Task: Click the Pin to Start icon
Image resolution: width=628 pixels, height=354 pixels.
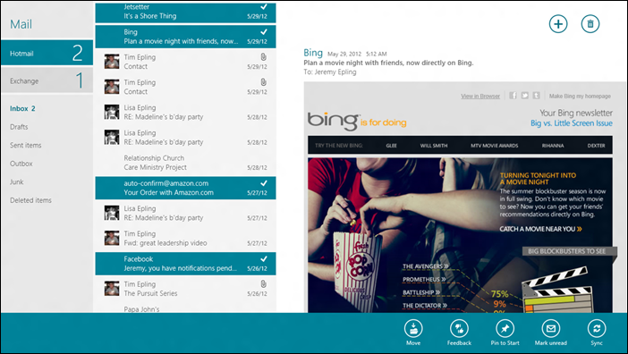Action: click(x=505, y=328)
